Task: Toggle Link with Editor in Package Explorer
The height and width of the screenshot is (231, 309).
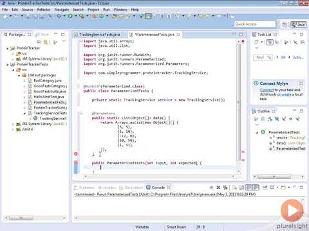Action: tap(46, 42)
